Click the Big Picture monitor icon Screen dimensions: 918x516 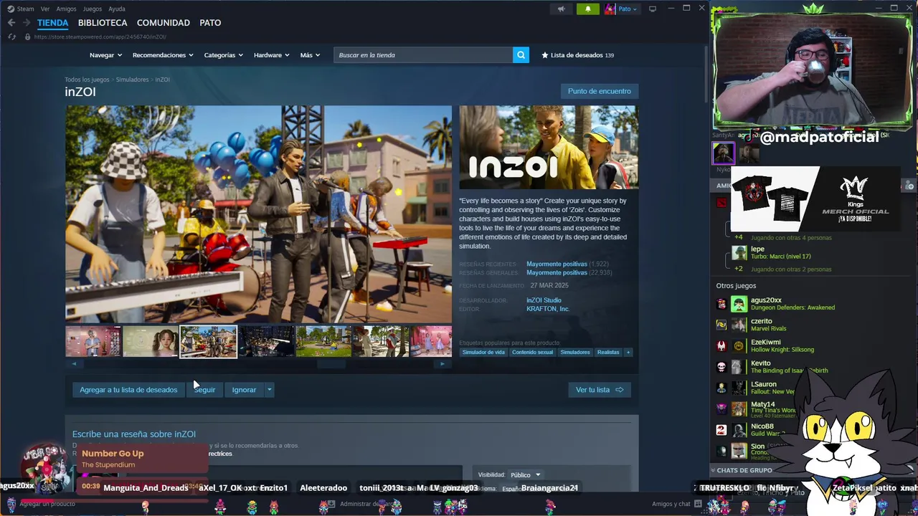[x=653, y=9]
